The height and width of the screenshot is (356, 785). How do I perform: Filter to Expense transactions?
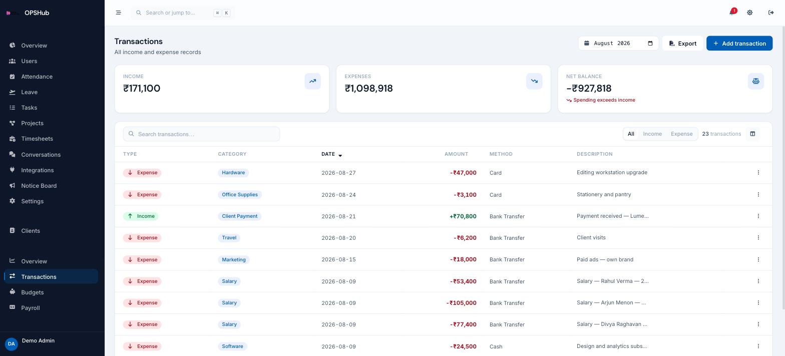point(681,134)
